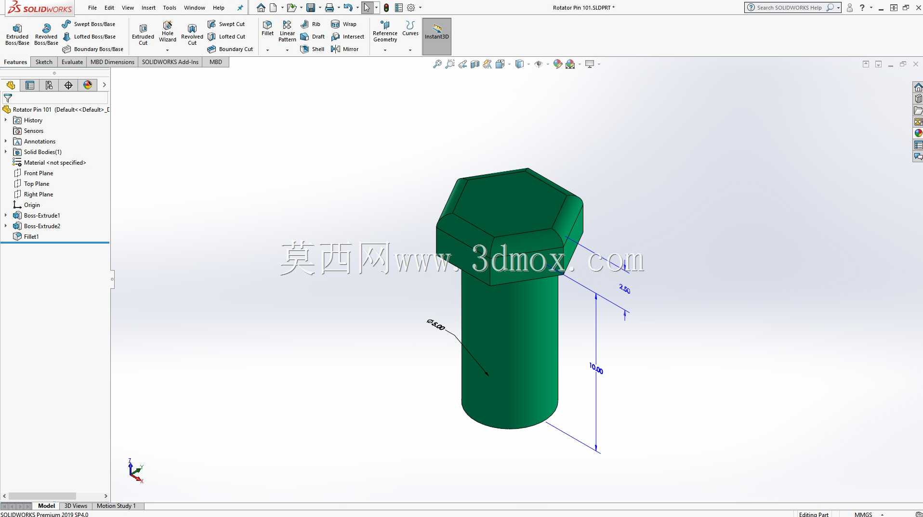Viewport: 923px width, 517px height.
Task: Open the DimXpertManager tab
Action: click(x=68, y=85)
